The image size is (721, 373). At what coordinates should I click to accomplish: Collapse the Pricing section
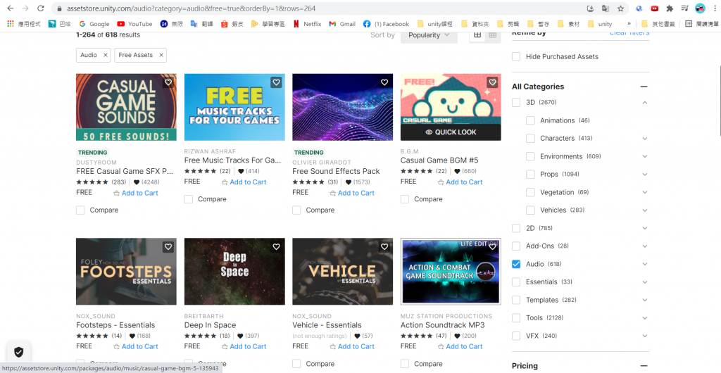[x=644, y=366]
